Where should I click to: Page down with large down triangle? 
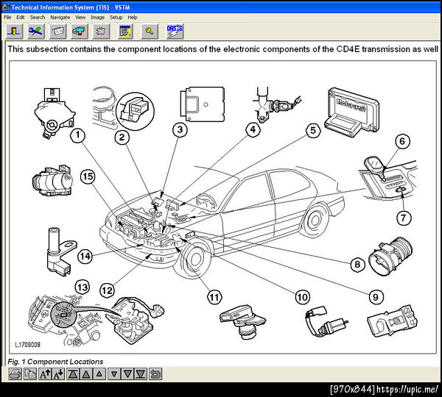(127, 374)
